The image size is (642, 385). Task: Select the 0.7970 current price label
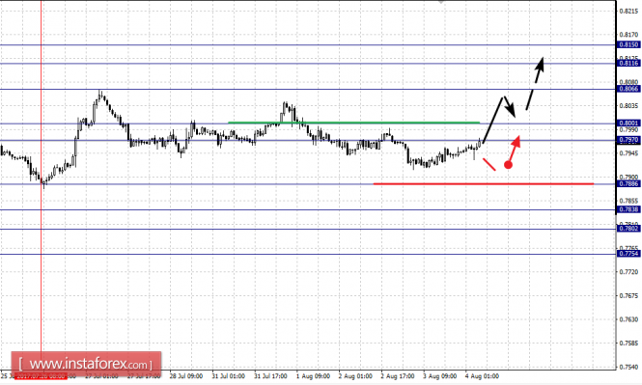click(628, 140)
